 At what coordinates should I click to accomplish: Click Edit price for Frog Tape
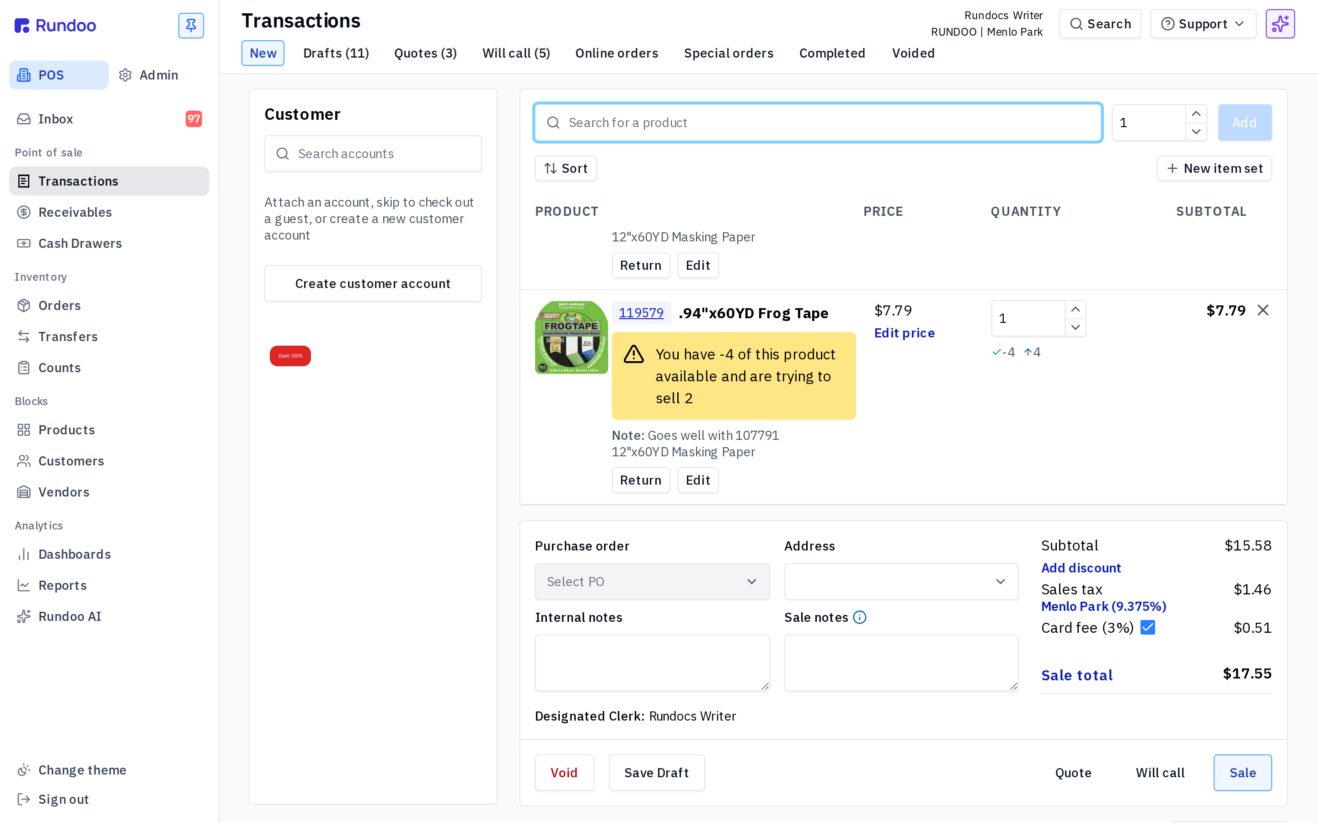(x=905, y=333)
